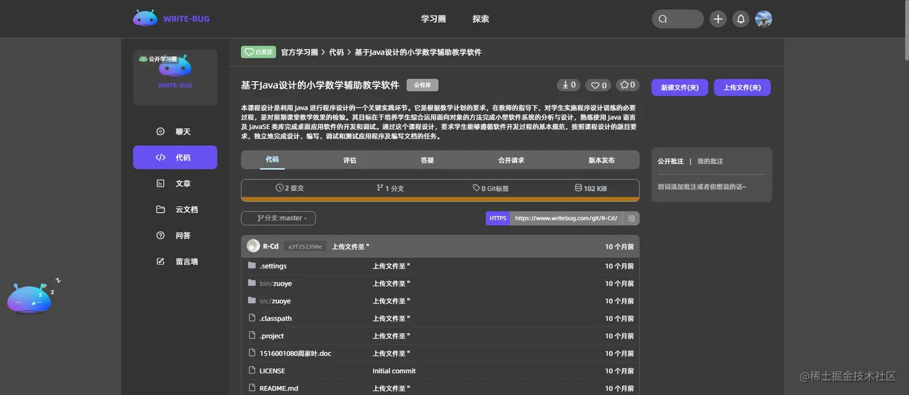Screen dimensions: 909x395
Task: Click the 公有库 public repo badge
Action: (x=423, y=85)
